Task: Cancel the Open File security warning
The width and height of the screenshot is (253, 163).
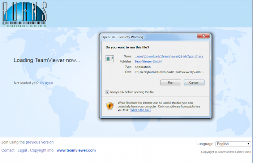Action: tap(194, 83)
